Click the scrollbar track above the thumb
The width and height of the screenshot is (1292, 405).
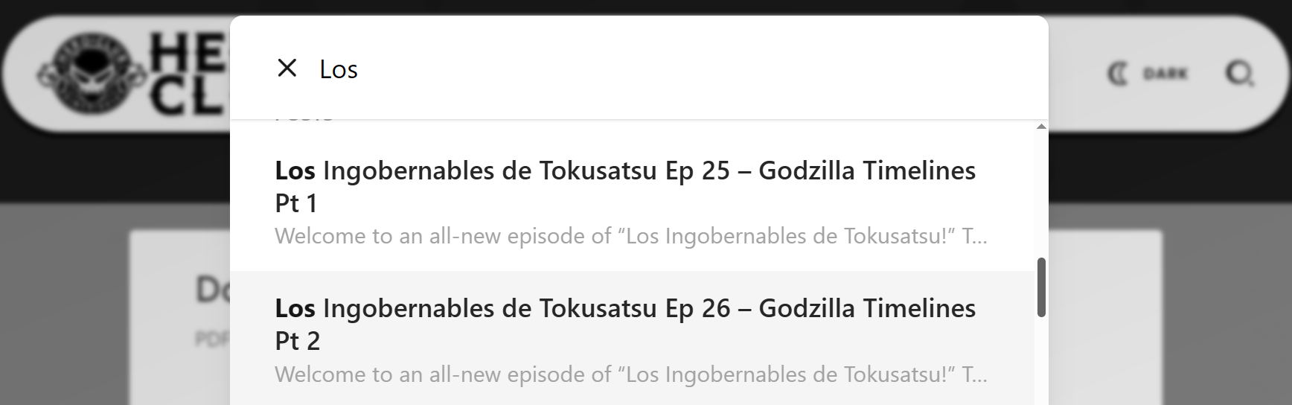pos(1041,194)
